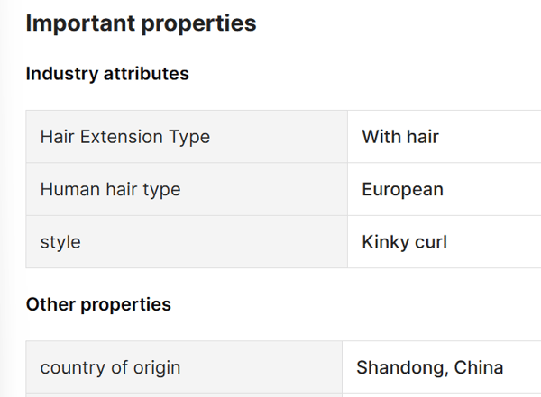Click the partially visible value cell below Shandong, China

pos(441,394)
